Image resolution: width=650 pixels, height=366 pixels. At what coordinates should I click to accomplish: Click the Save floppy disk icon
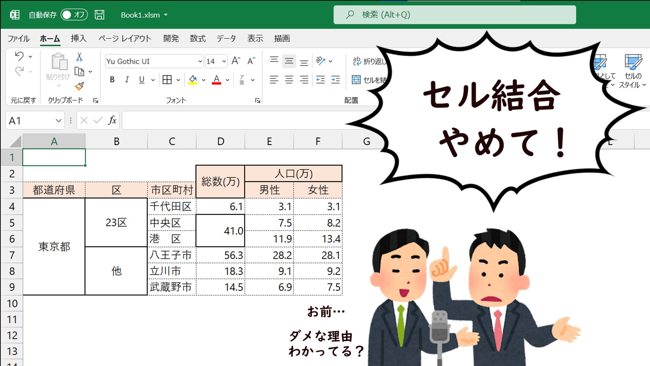click(100, 15)
